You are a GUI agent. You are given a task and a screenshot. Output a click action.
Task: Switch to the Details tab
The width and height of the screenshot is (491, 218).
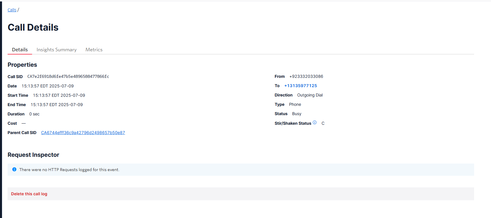20,50
